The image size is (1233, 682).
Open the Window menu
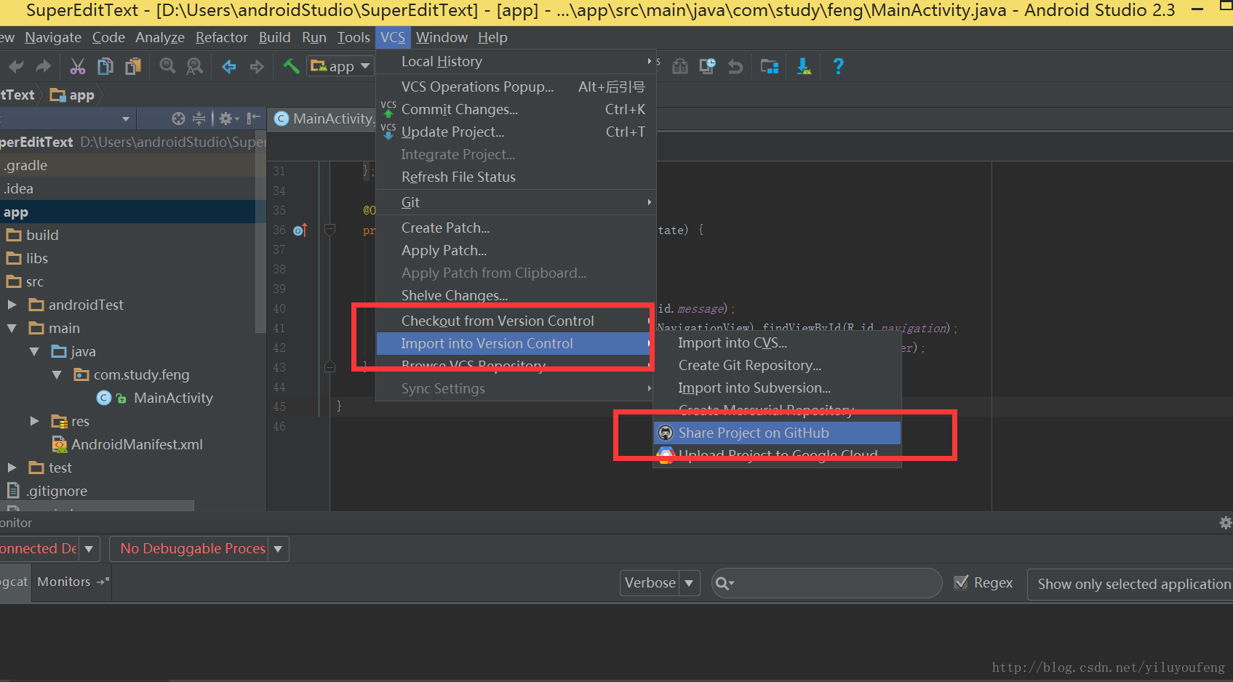tap(442, 37)
